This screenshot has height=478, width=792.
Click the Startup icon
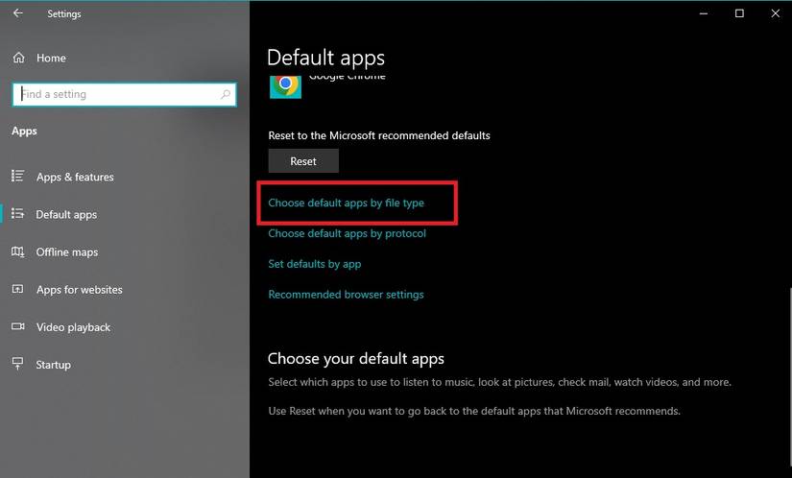click(x=17, y=364)
